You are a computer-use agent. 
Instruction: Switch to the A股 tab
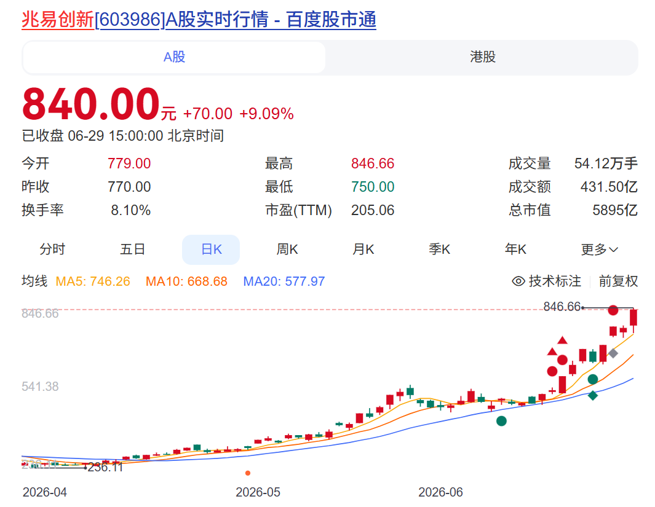point(174,57)
